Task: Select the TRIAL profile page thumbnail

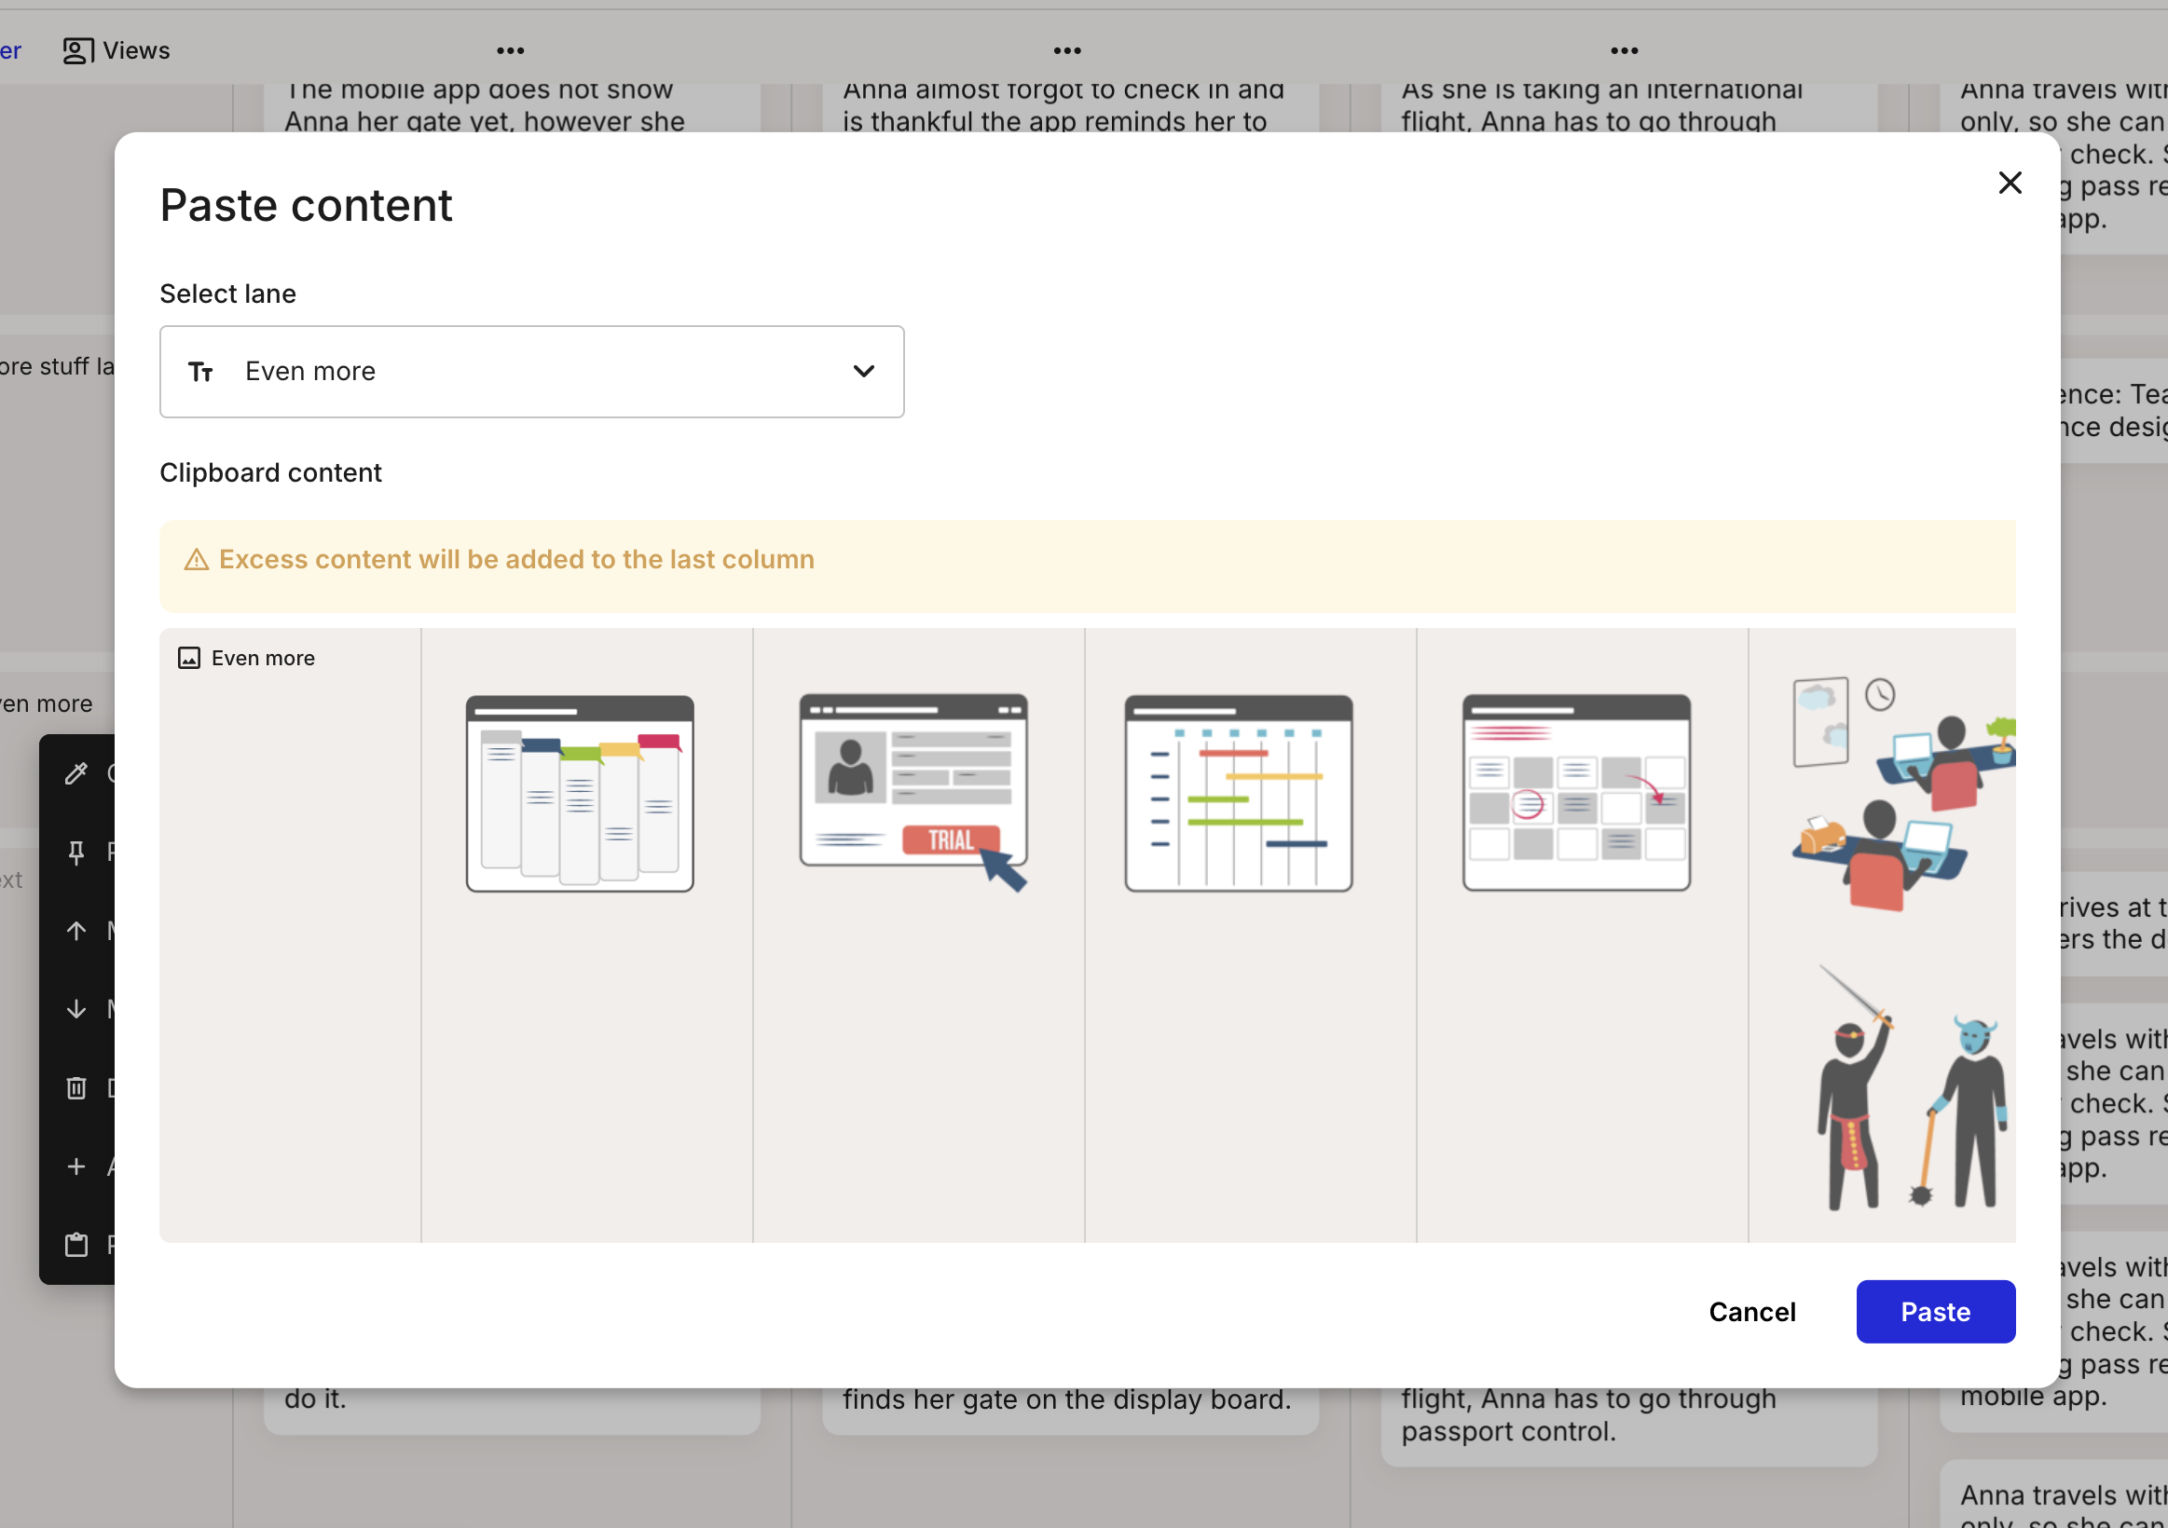Action: [x=913, y=793]
